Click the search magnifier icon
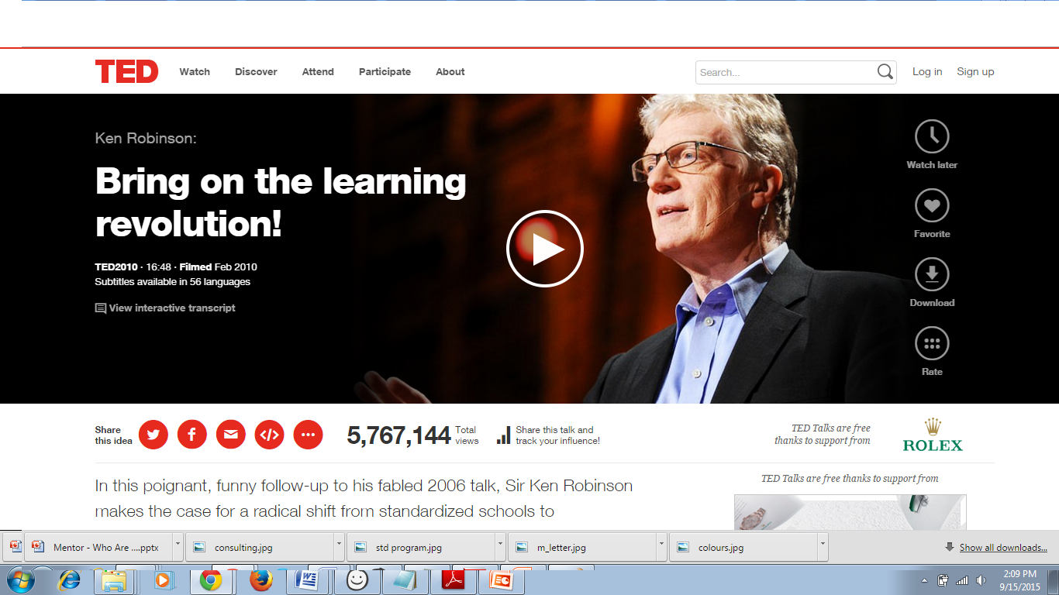1059x595 pixels. coord(885,72)
